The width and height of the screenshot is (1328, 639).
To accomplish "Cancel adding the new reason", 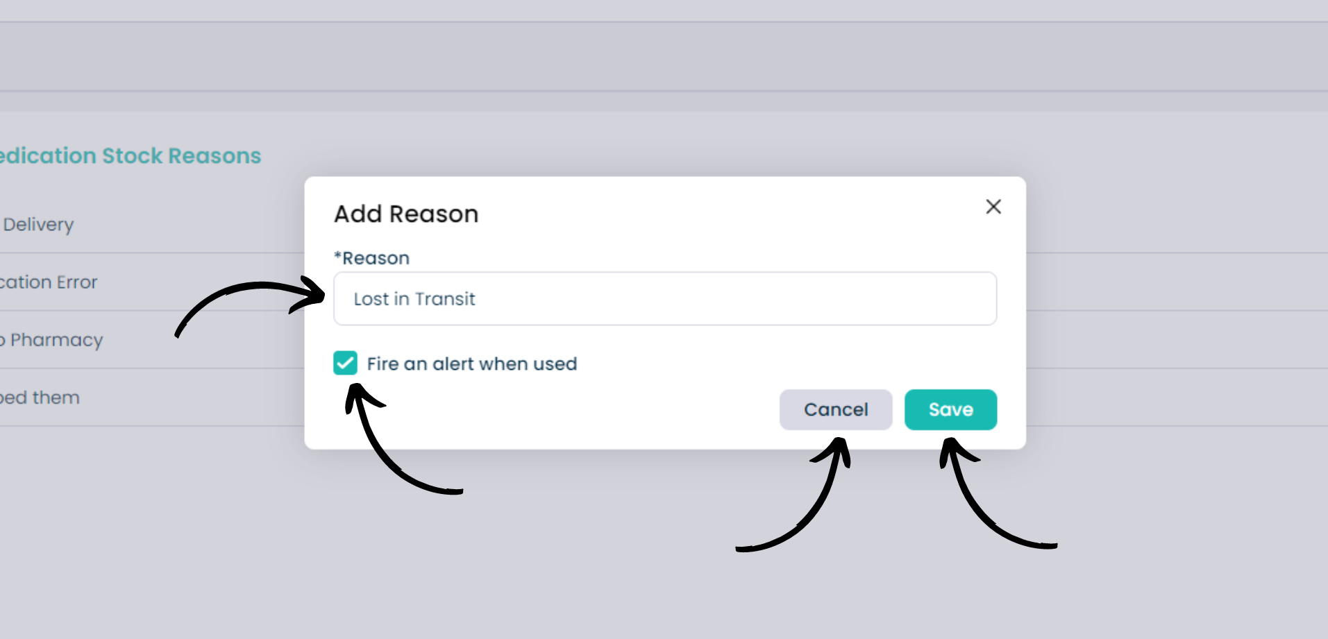I will coord(836,409).
